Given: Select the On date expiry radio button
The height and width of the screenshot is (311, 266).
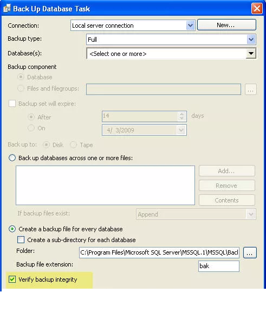Looking at the screenshot, I should (31, 128).
